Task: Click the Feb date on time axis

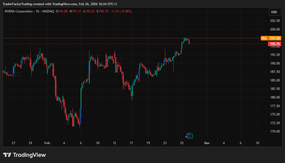Action: [x=47, y=143]
